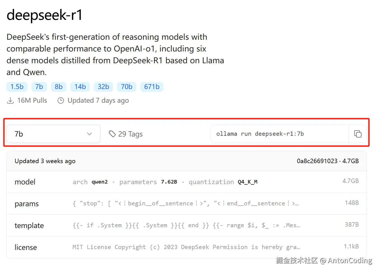Open the license file row
The image size is (379, 272).
186,247
